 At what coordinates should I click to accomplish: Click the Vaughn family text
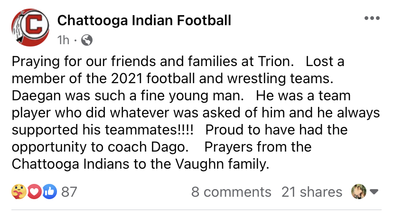click(222, 164)
